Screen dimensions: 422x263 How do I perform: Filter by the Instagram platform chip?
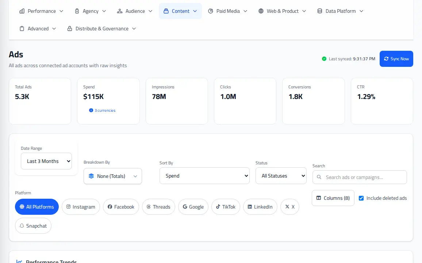[81, 207]
